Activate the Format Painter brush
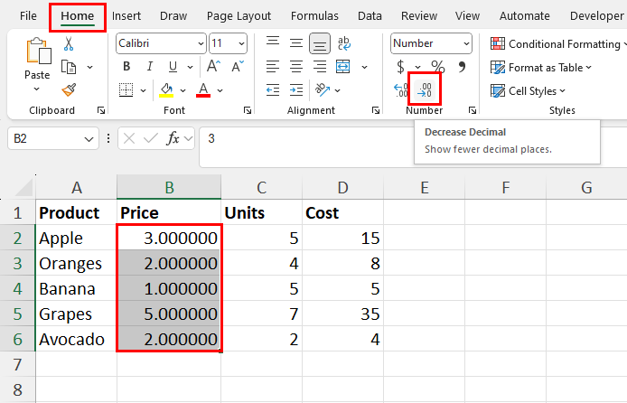627x403 pixels. (x=69, y=89)
